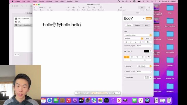
Task: Click the remove input source minus button
Action: click(x=18, y=55)
